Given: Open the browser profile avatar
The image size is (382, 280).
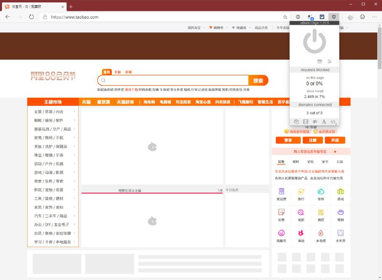Looking at the screenshot, I should (x=350, y=17).
